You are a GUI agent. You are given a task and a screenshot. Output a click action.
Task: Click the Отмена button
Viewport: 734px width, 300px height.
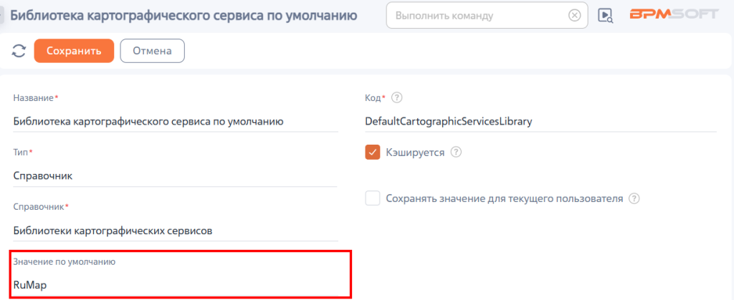point(152,50)
